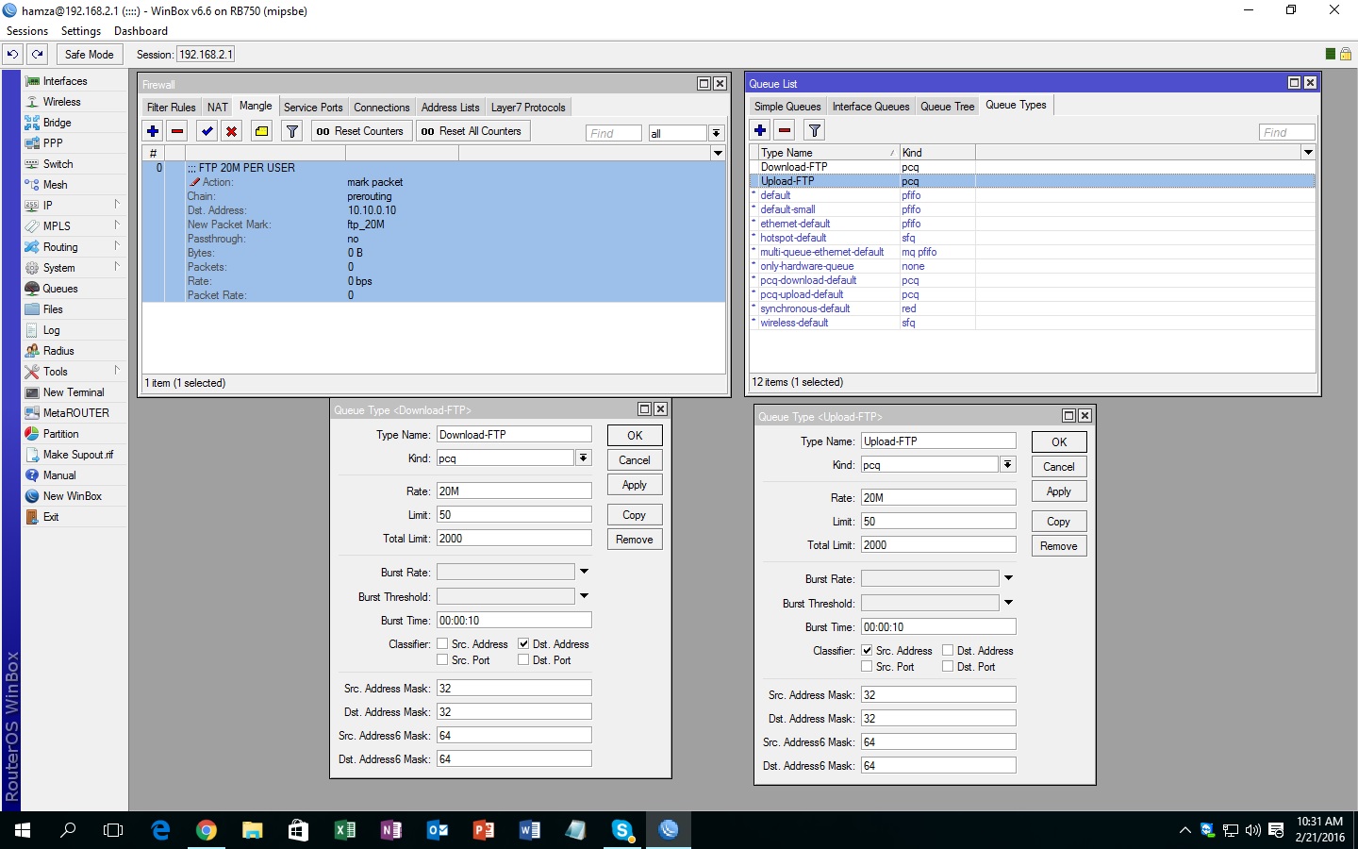This screenshot has width=1358, height=849.
Task: Check Dst. Port classifier in Upload-FTP dialog
Action: pos(948,666)
